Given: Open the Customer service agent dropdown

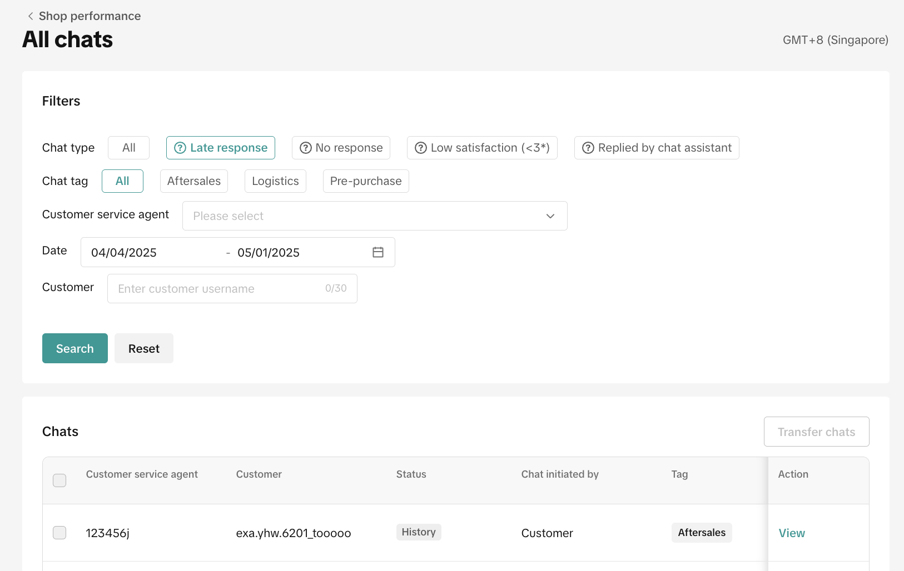Looking at the screenshot, I should (375, 216).
